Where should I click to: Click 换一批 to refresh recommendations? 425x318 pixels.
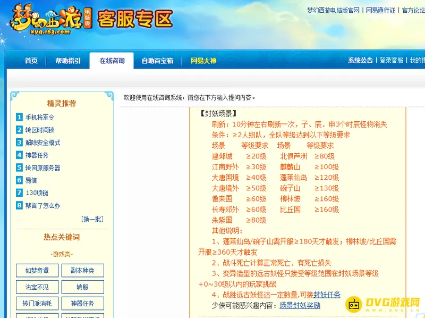[92, 219]
